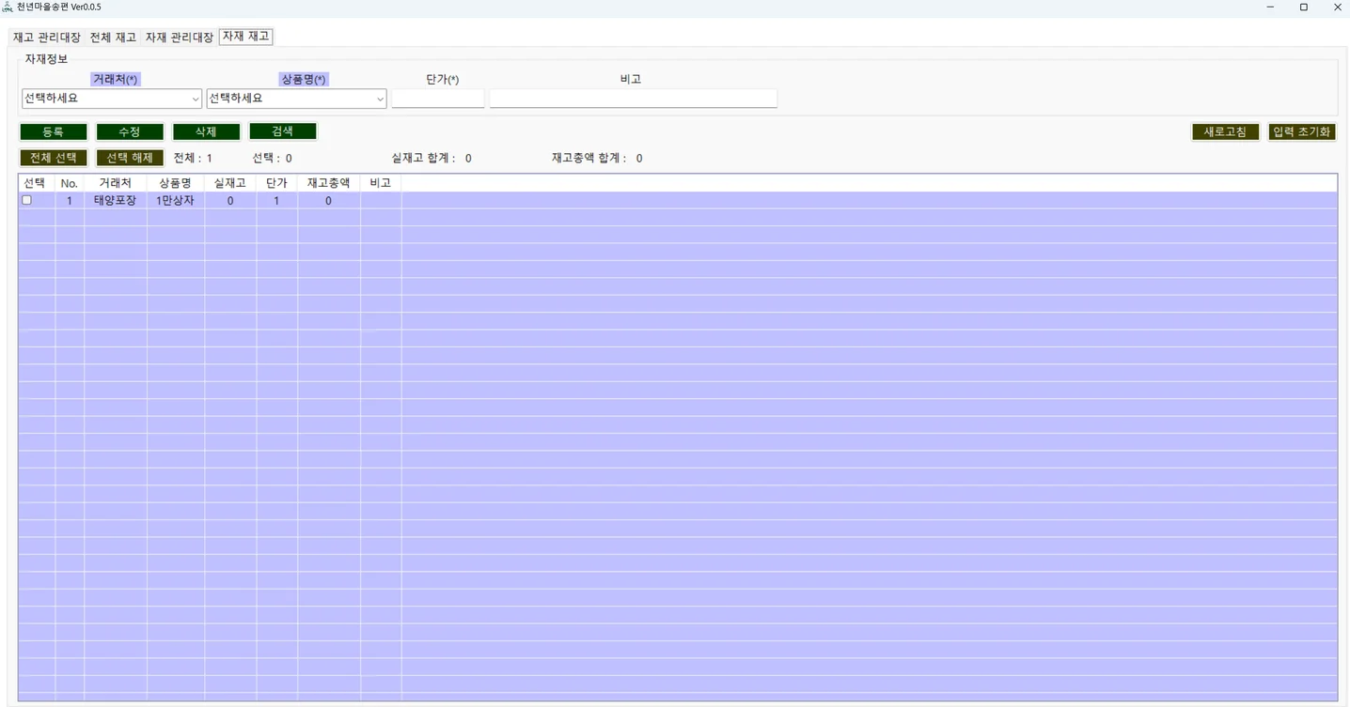Switch to the 재고 관리대장 tab
The image size is (1350, 707).
46,38
